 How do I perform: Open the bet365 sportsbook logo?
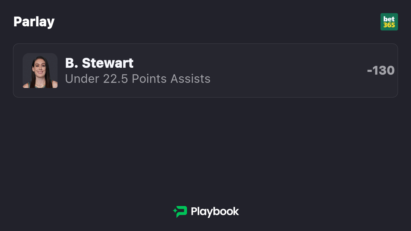click(389, 22)
